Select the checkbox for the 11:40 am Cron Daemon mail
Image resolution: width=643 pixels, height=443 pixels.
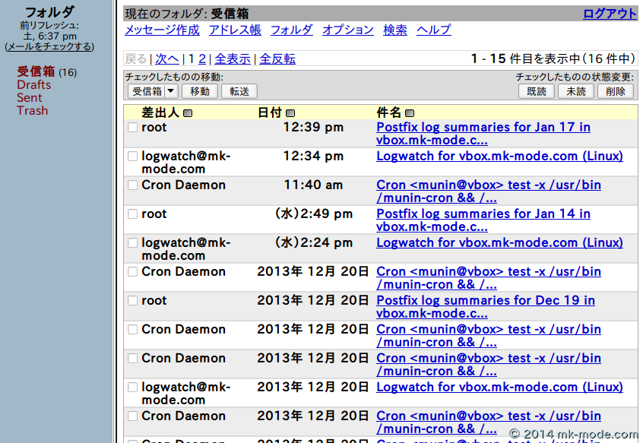click(133, 185)
